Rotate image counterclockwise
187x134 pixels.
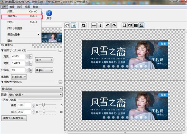point(108,25)
